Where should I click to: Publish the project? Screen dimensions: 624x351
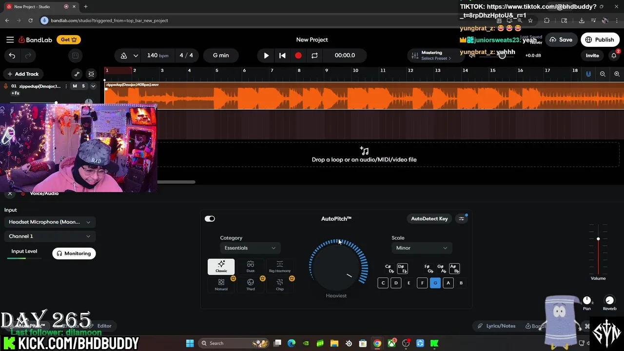click(600, 39)
